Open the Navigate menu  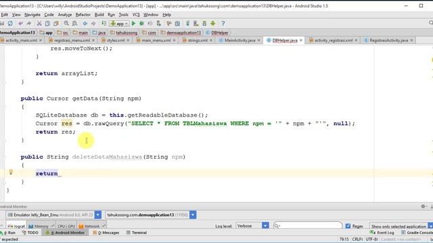pos(32,15)
